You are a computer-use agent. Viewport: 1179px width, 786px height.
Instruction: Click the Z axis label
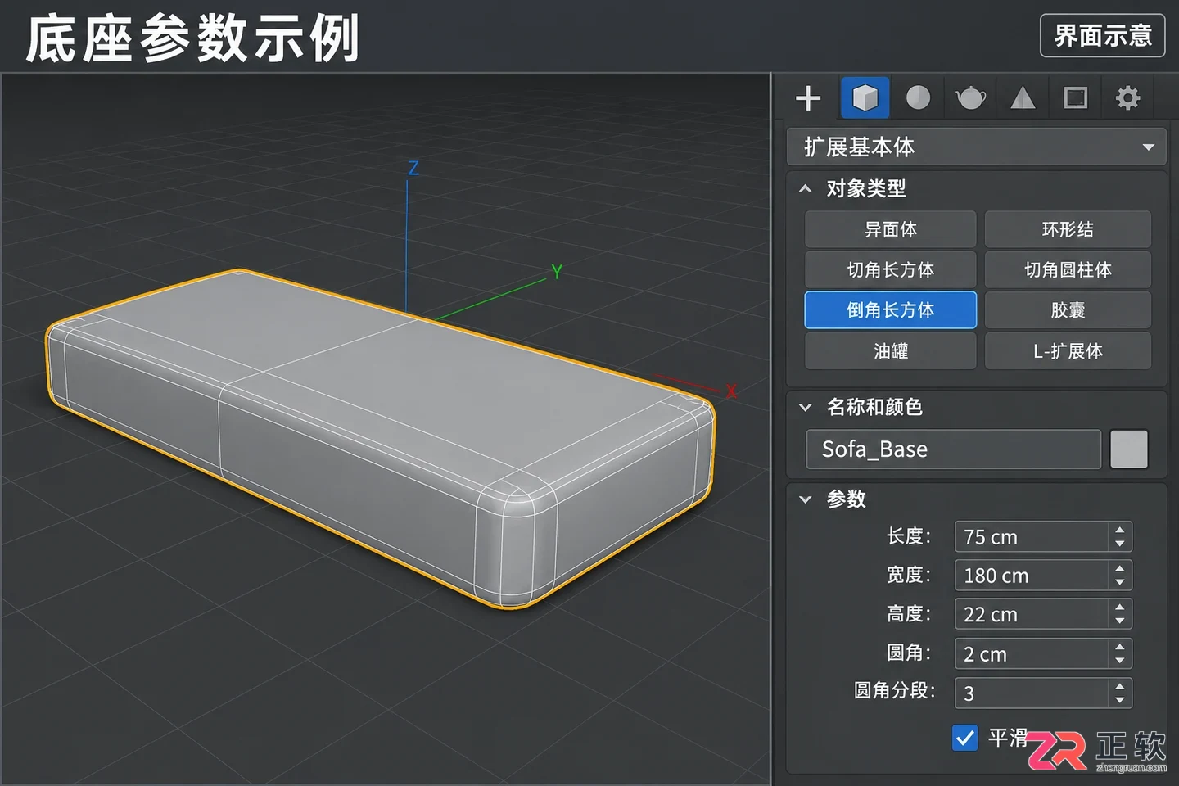[x=413, y=169]
